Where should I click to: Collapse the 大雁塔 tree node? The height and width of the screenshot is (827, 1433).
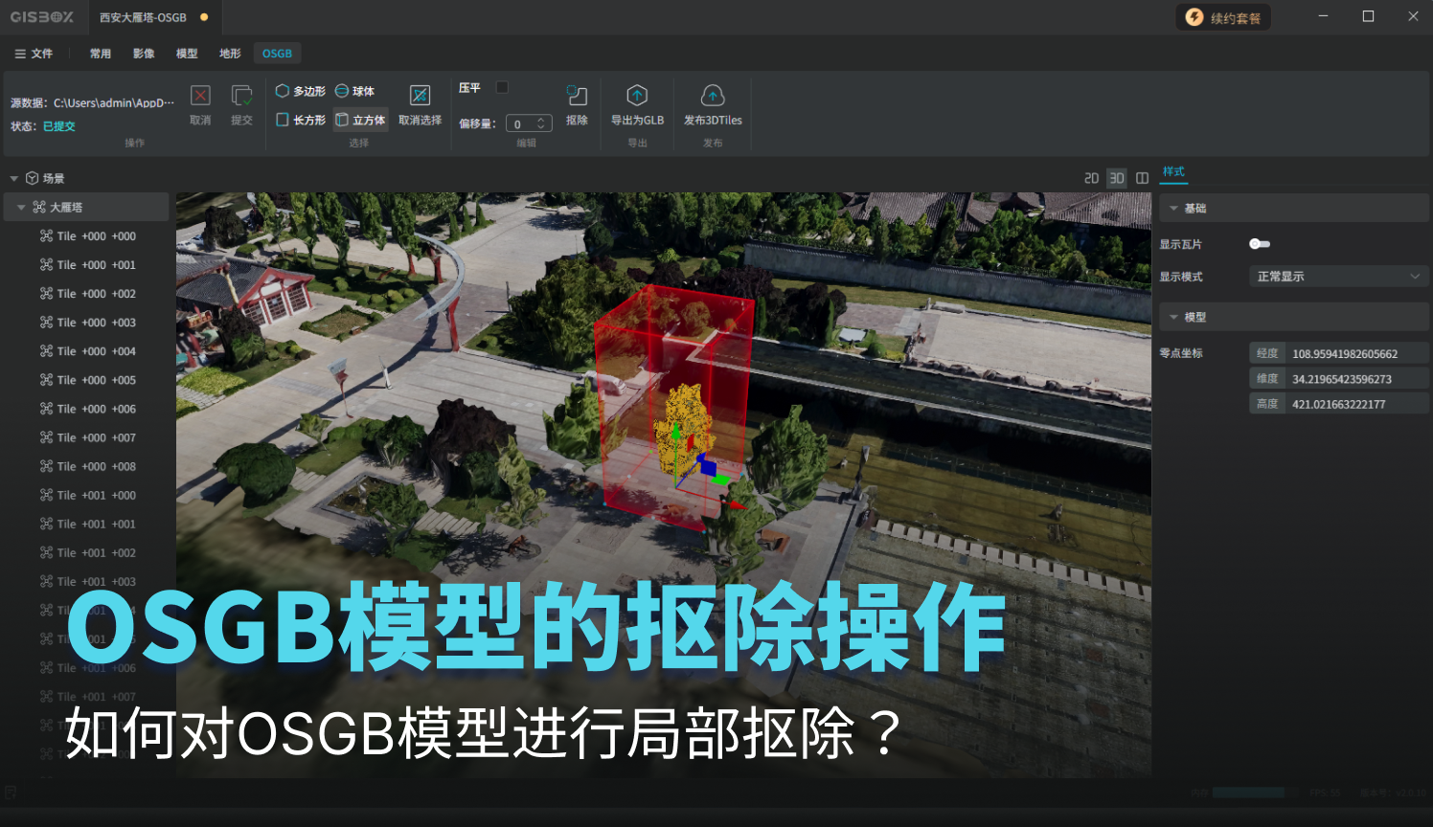tap(21, 208)
